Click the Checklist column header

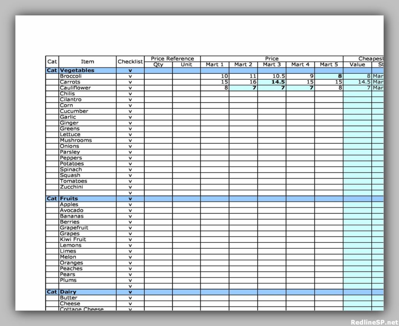click(x=130, y=62)
